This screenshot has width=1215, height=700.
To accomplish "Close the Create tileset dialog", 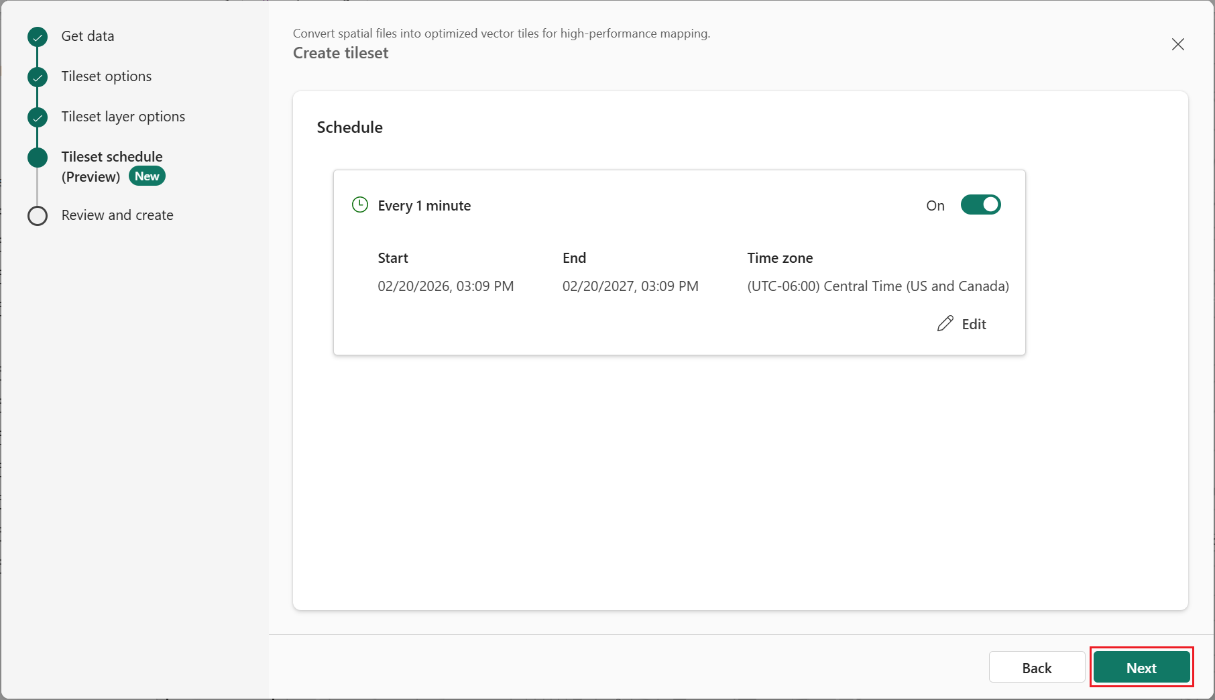I will (x=1177, y=44).
